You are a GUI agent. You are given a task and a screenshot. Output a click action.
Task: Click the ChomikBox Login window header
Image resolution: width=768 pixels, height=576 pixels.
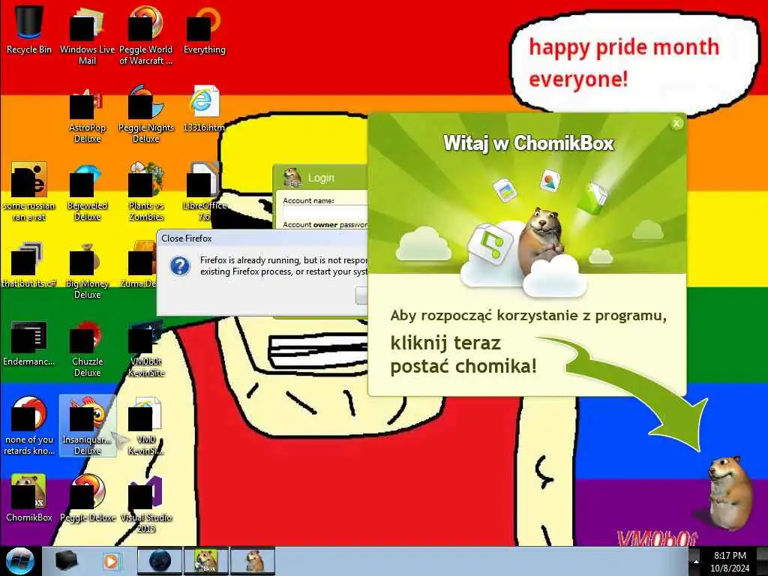(x=320, y=178)
